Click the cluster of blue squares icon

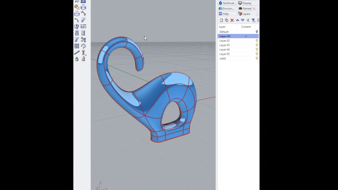click(83, 40)
